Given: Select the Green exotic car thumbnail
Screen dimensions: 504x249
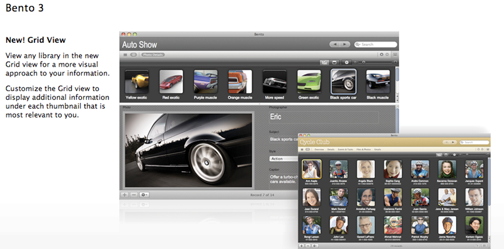Looking at the screenshot, I should [x=309, y=82].
